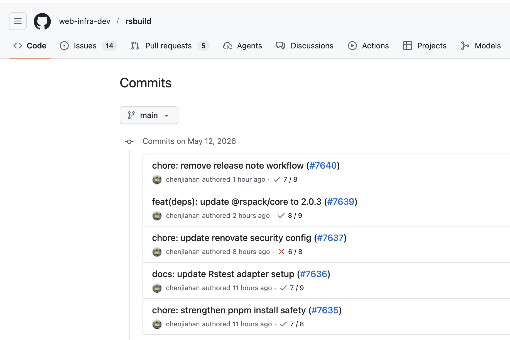Open commit 'chore: remove release note workflow'
510x340 pixels.
point(228,166)
